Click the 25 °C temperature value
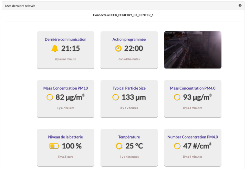 (134, 146)
